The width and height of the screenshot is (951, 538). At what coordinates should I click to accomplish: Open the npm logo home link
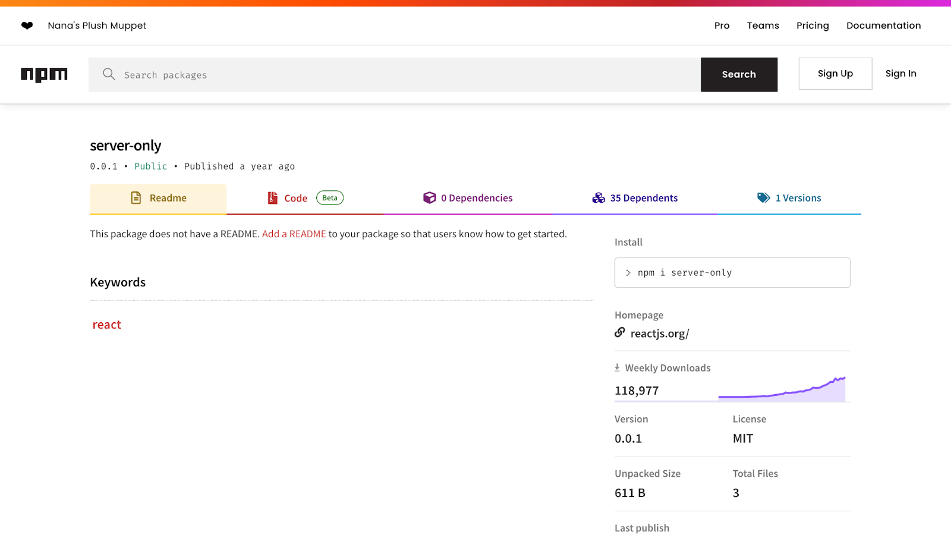[45, 74]
